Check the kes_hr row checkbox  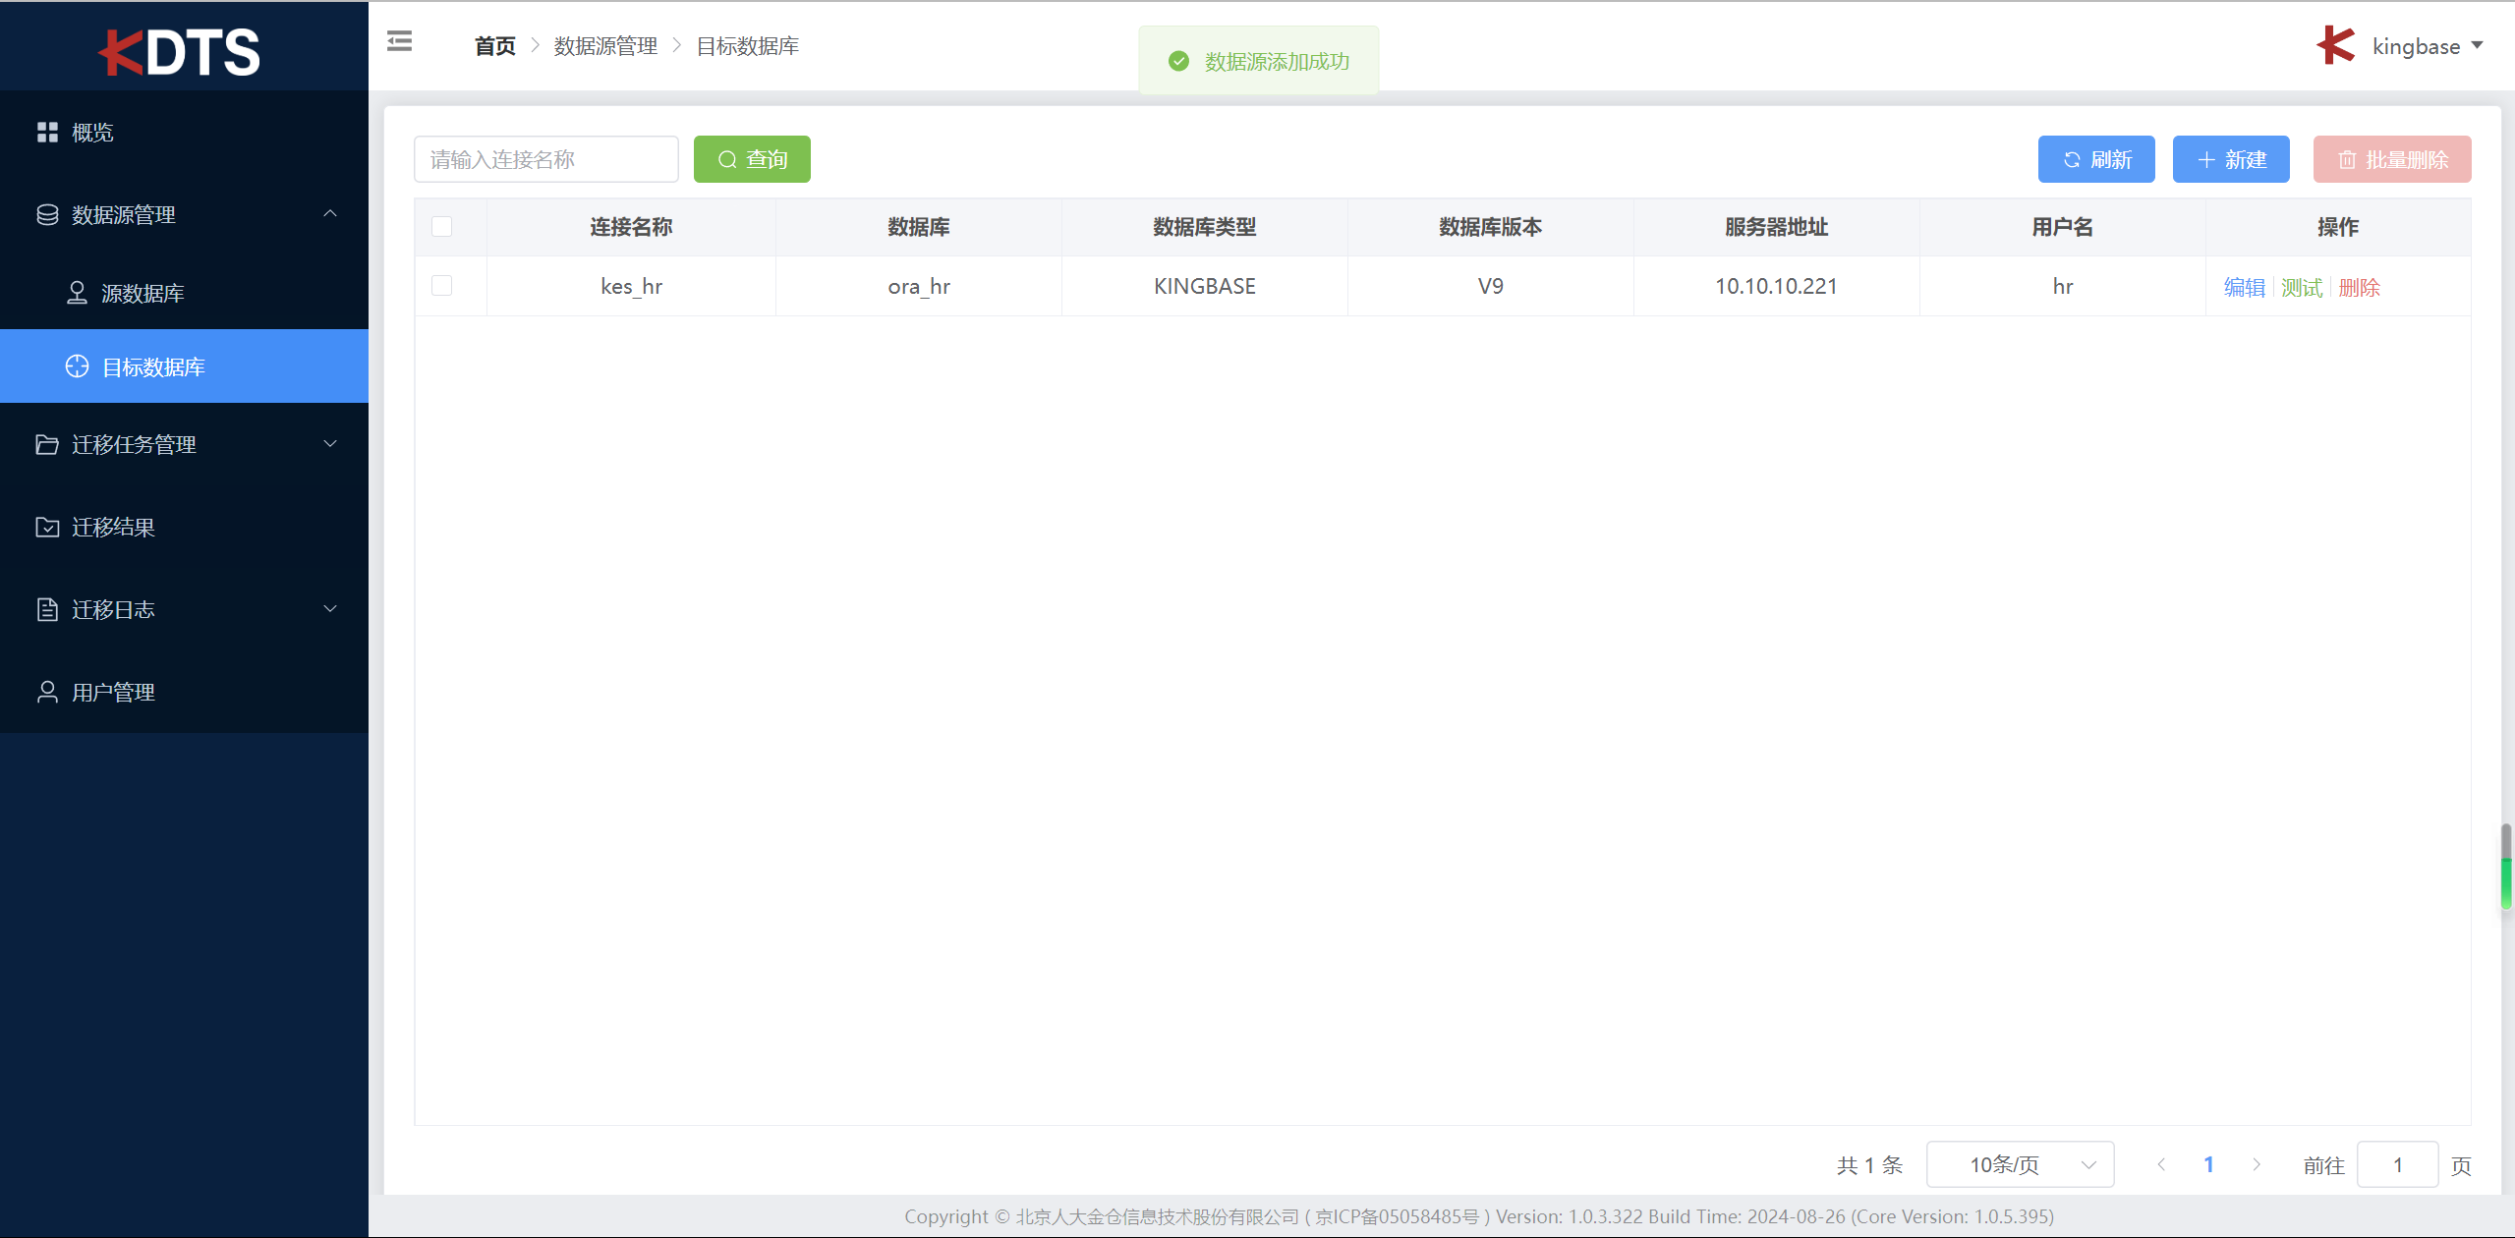click(x=442, y=286)
